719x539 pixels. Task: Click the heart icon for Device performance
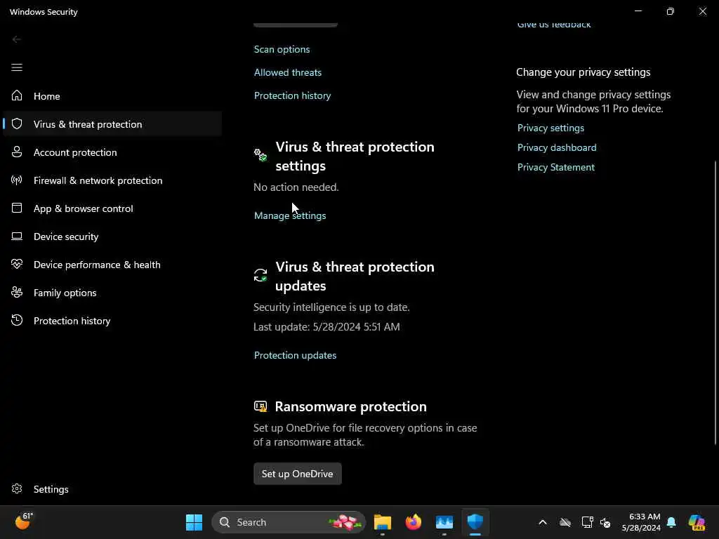coord(17,264)
